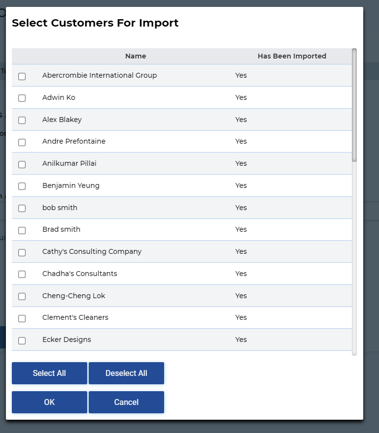Click the name Brad smith
Image resolution: width=379 pixels, height=433 pixels.
tap(62, 229)
